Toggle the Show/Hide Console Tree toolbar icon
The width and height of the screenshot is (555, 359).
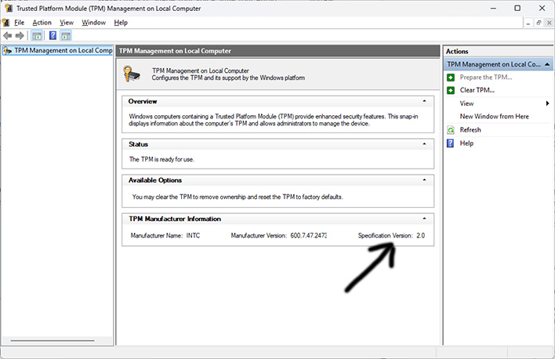point(37,36)
